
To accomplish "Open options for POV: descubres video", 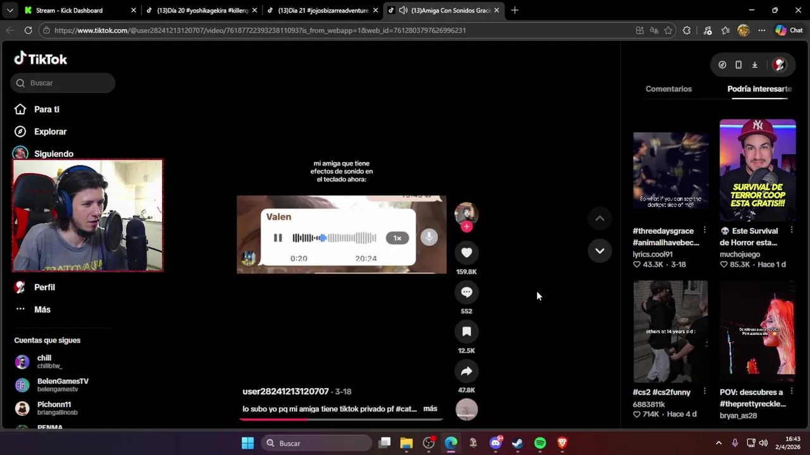I will [x=791, y=392].
